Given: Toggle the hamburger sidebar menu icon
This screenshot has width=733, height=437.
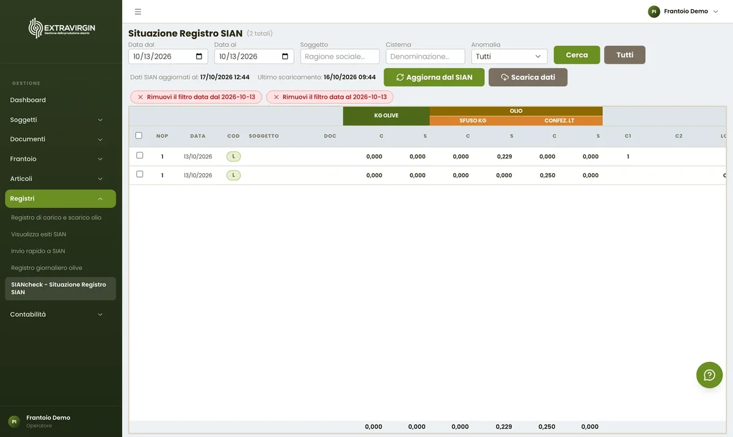Looking at the screenshot, I should pyautogui.click(x=138, y=12).
